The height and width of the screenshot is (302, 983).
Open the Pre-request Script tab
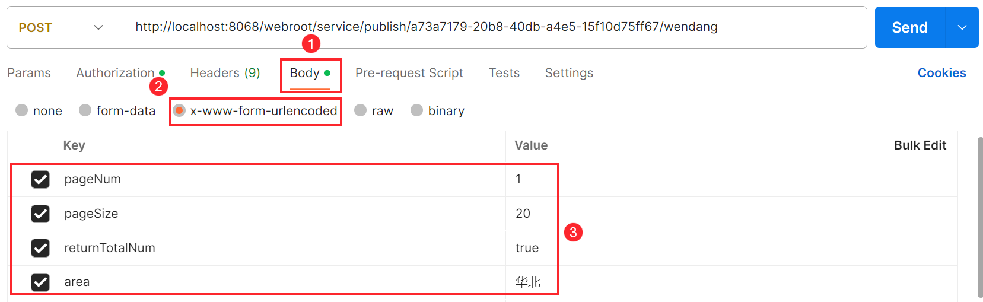(x=409, y=73)
